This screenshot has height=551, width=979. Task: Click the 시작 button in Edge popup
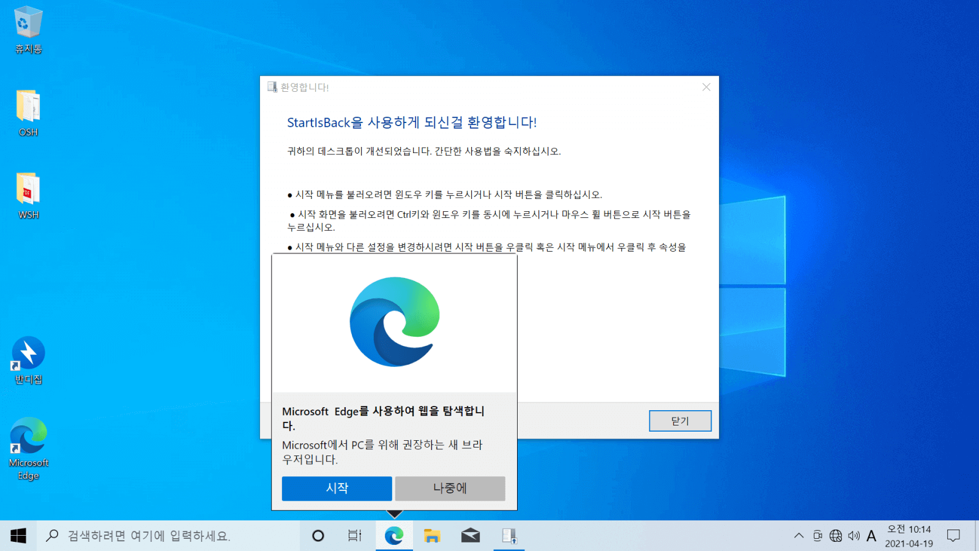click(x=337, y=488)
